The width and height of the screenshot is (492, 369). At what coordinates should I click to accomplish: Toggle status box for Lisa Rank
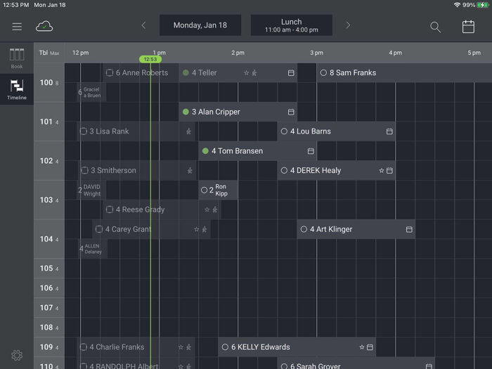point(83,131)
